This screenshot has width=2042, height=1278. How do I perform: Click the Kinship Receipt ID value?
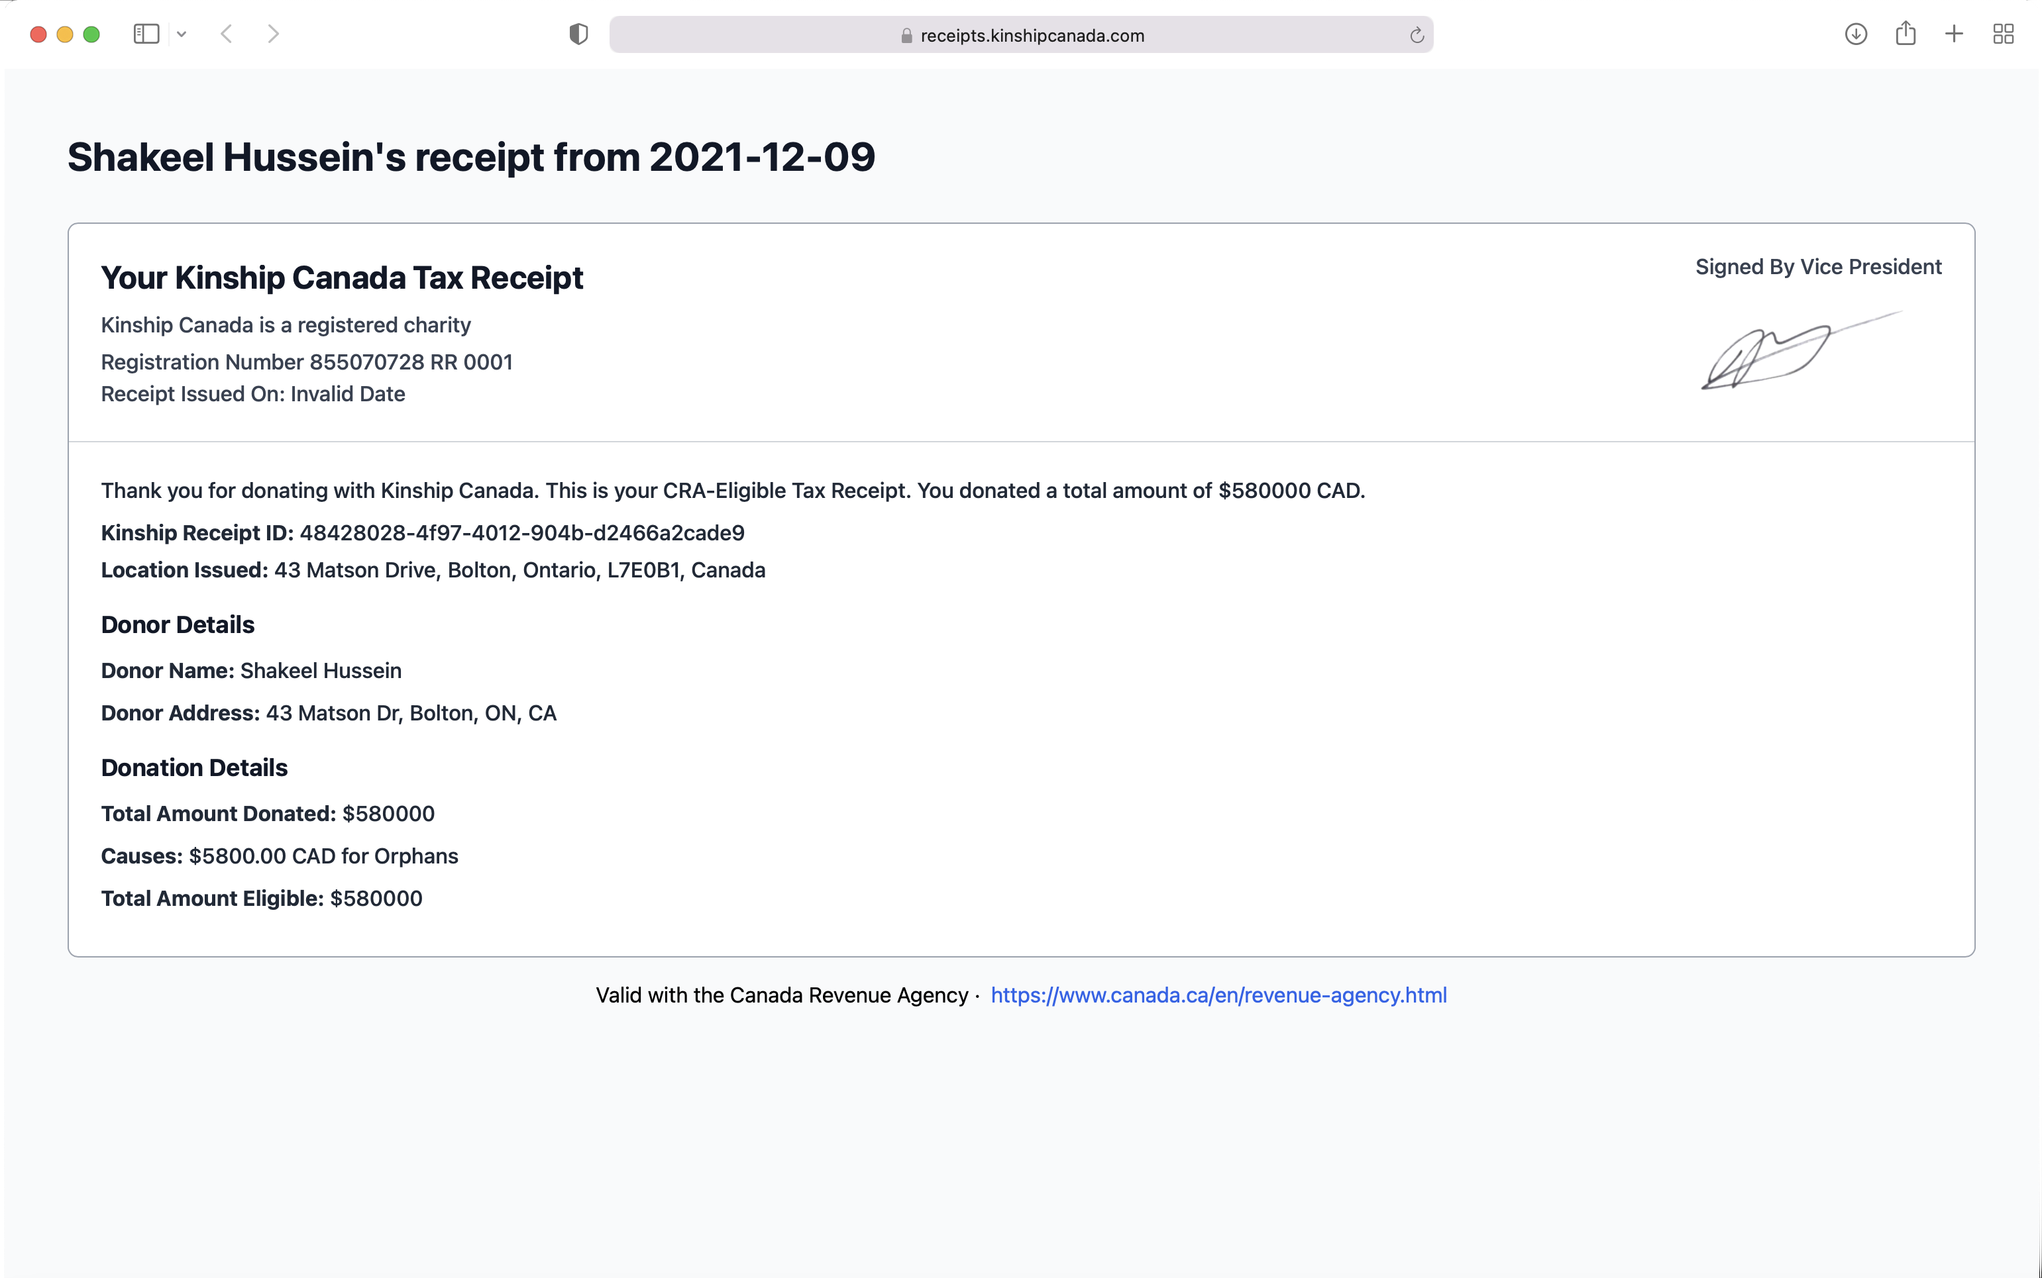tap(521, 532)
